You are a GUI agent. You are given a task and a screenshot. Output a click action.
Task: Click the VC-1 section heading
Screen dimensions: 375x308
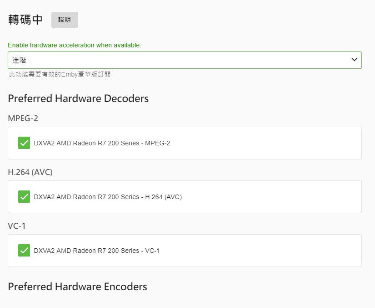tap(17, 226)
